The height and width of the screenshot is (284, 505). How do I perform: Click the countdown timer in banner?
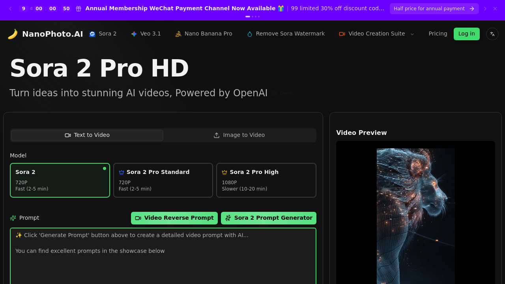(x=45, y=9)
